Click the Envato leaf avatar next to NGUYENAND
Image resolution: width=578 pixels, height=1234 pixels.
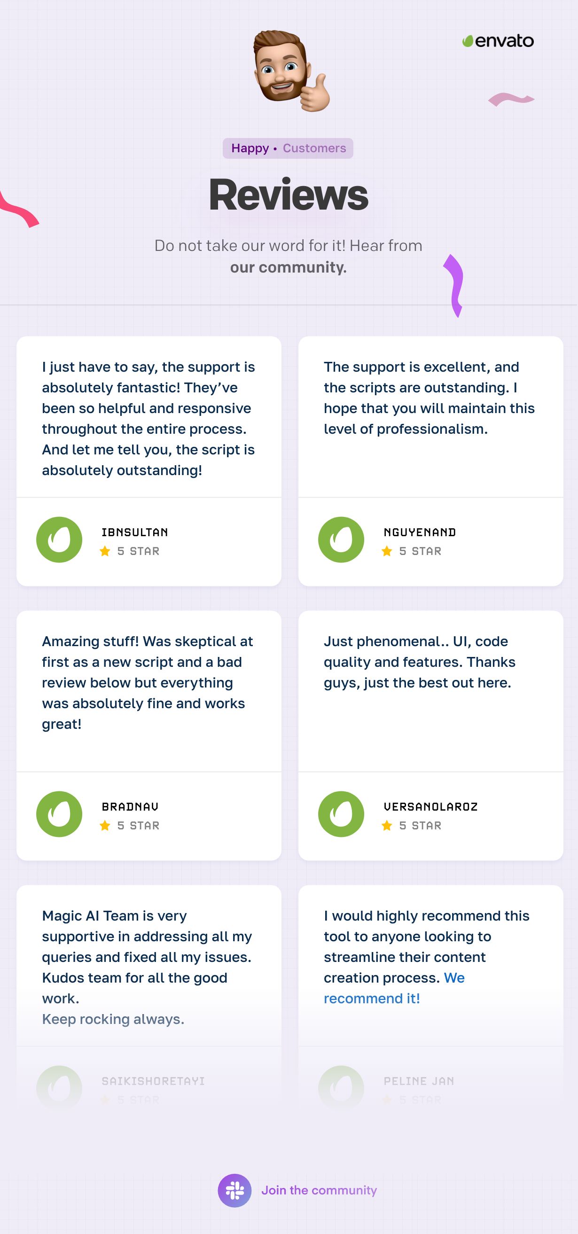tap(342, 539)
